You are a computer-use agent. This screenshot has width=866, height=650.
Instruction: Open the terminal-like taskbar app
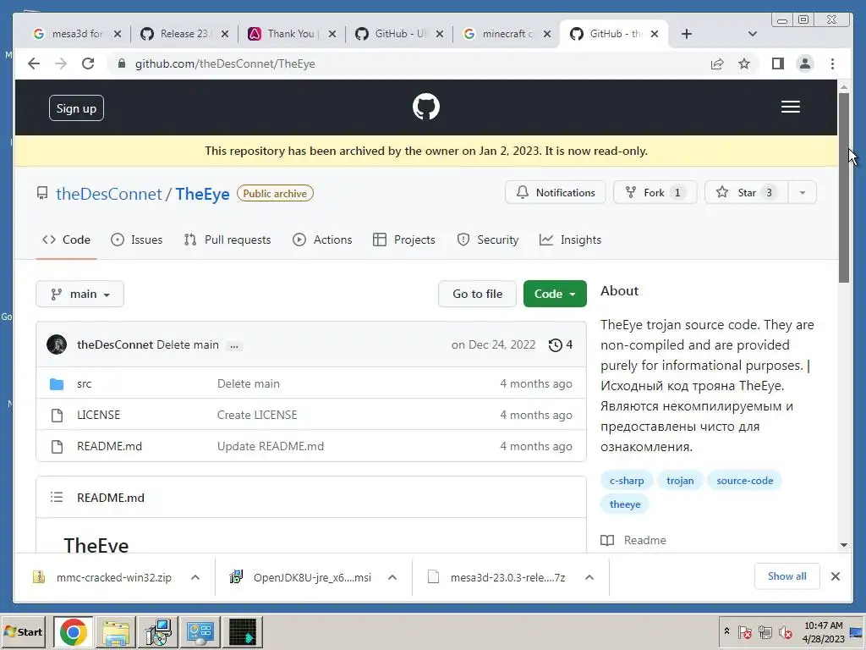coord(243,631)
